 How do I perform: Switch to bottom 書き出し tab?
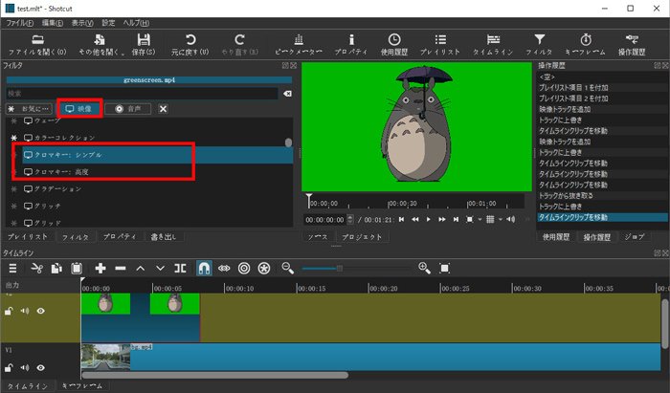[x=164, y=237]
